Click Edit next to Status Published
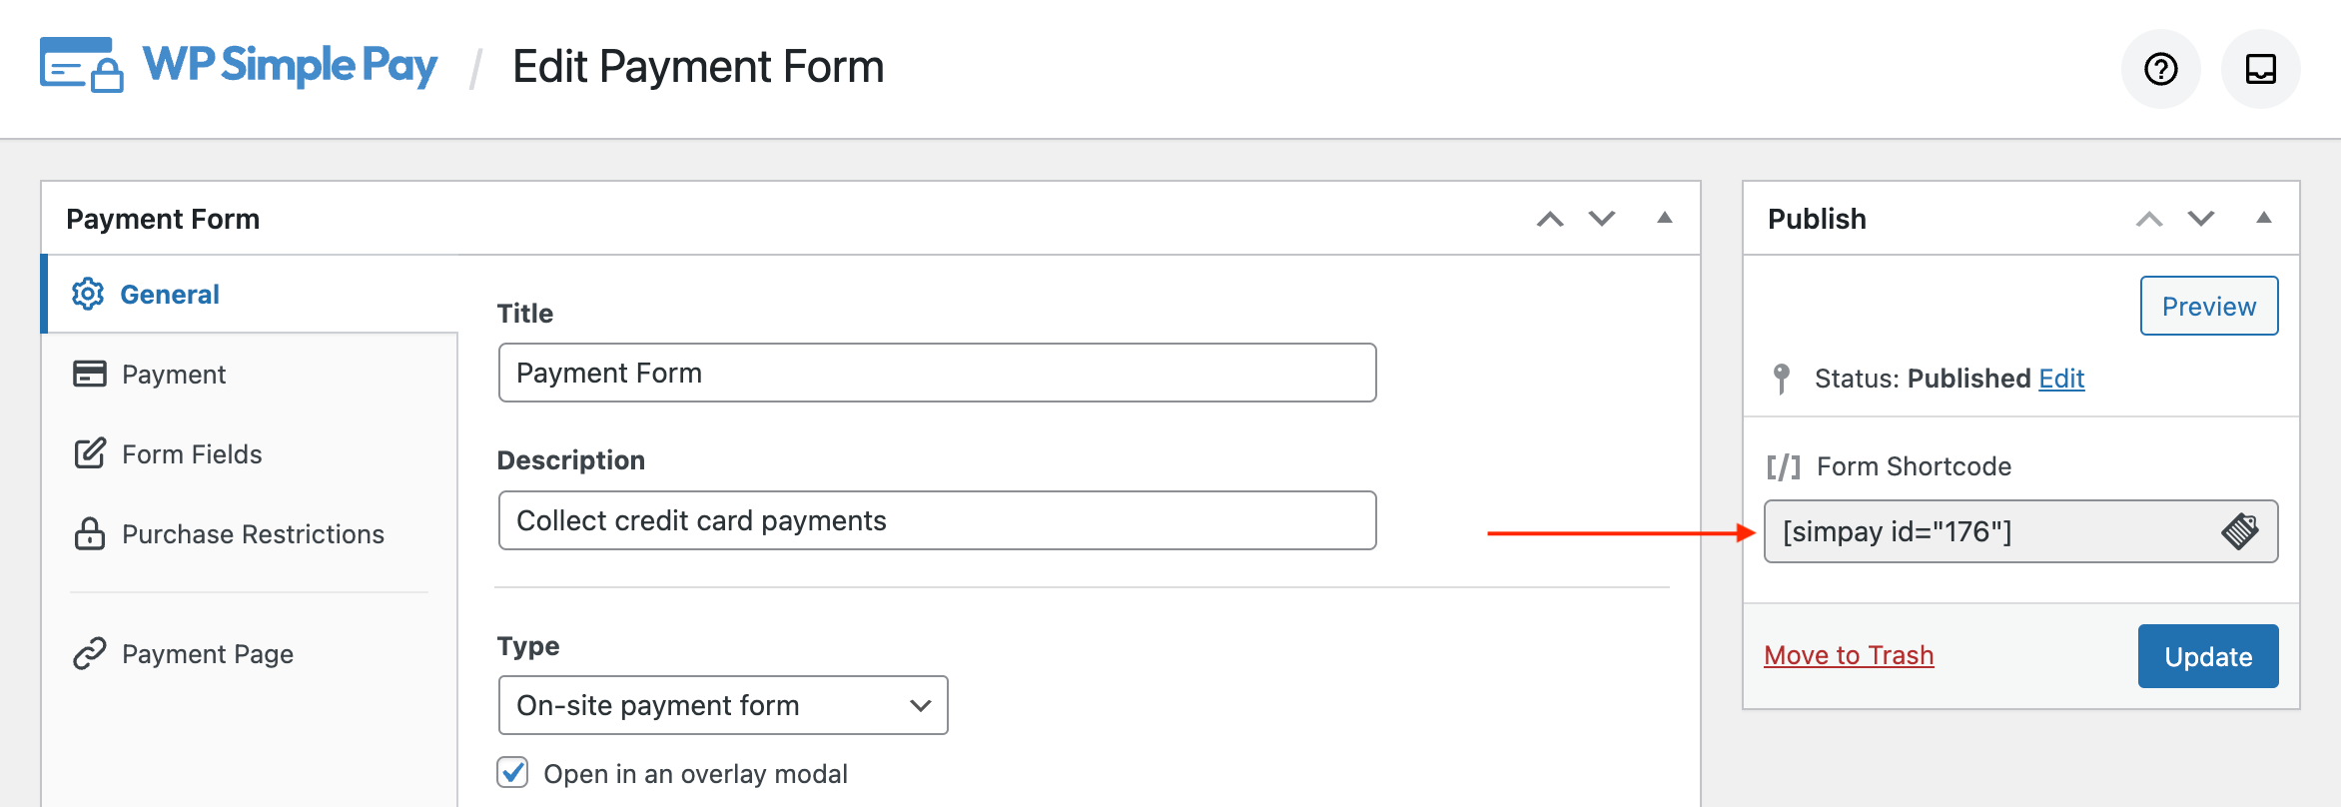 pos(2061,379)
